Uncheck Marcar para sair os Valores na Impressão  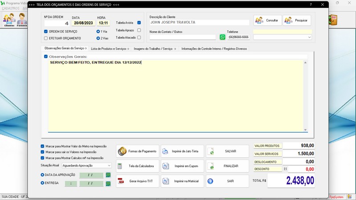(x=42, y=152)
